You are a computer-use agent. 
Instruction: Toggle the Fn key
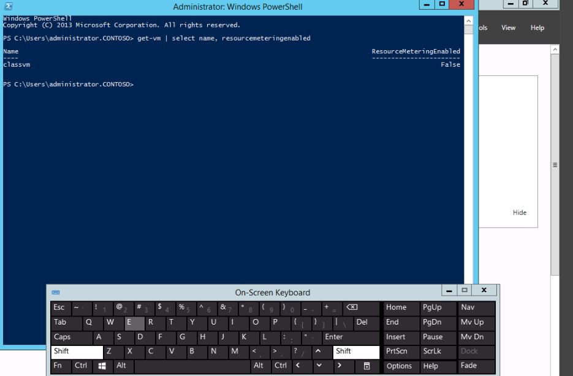(x=61, y=366)
